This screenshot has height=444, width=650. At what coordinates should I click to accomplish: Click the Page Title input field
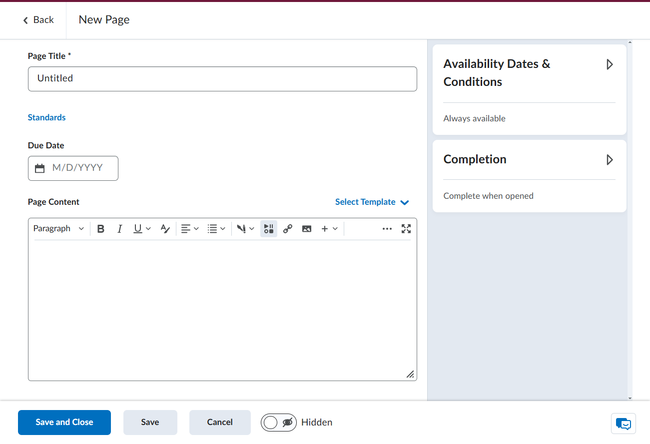pos(222,79)
